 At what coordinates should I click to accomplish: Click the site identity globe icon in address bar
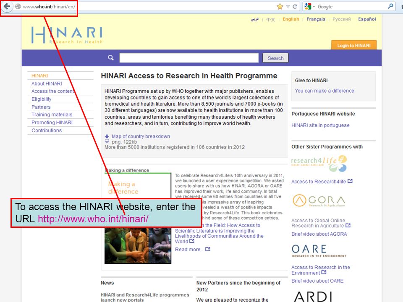coord(18,6)
